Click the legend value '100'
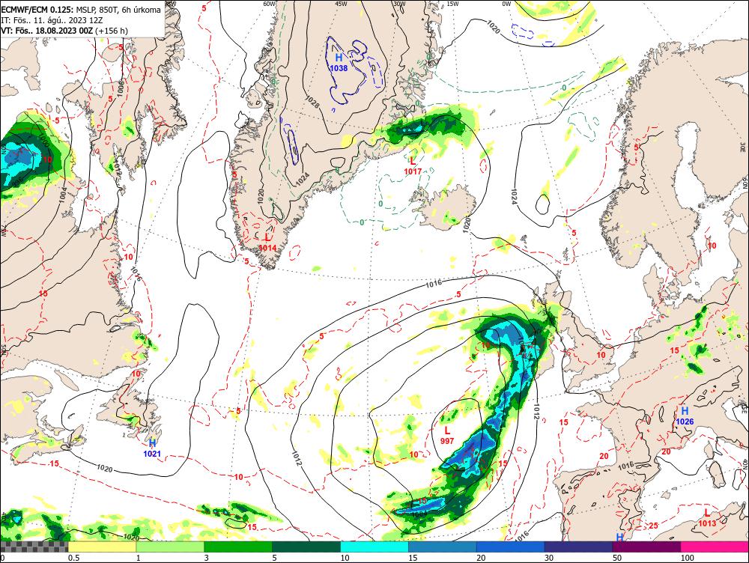Viewport: 749px width, 563px height. pyautogui.click(x=688, y=558)
